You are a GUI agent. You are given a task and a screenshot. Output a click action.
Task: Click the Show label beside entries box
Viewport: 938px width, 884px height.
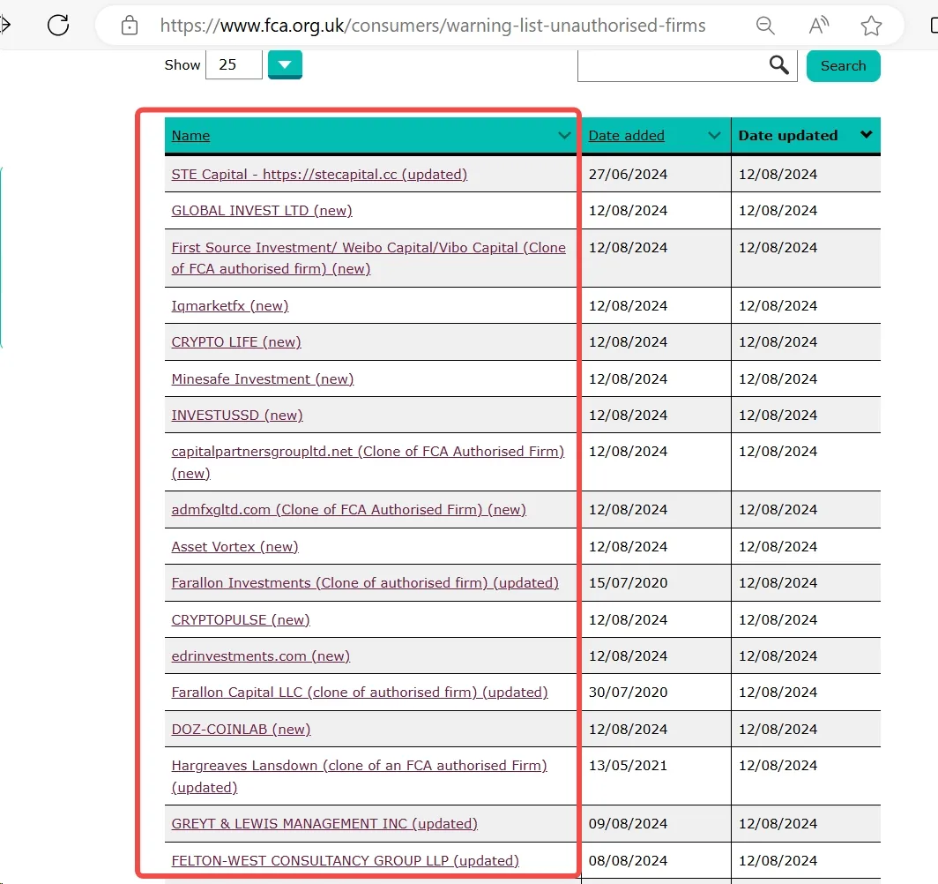click(182, 64)
